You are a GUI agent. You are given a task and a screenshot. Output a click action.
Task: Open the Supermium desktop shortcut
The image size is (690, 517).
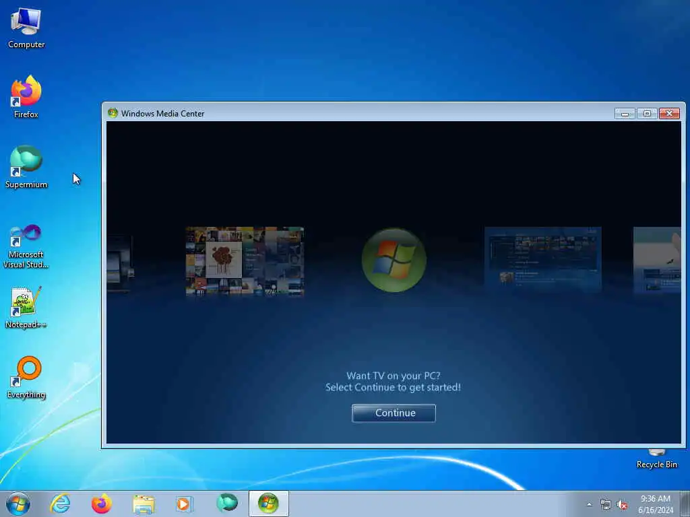26,167
